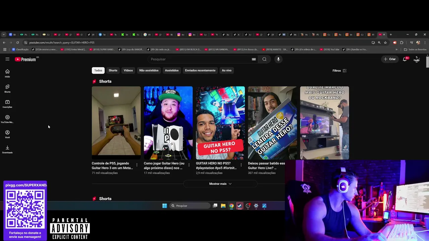
Task: Open the Classificação bookmark
Action: point(20,50)
